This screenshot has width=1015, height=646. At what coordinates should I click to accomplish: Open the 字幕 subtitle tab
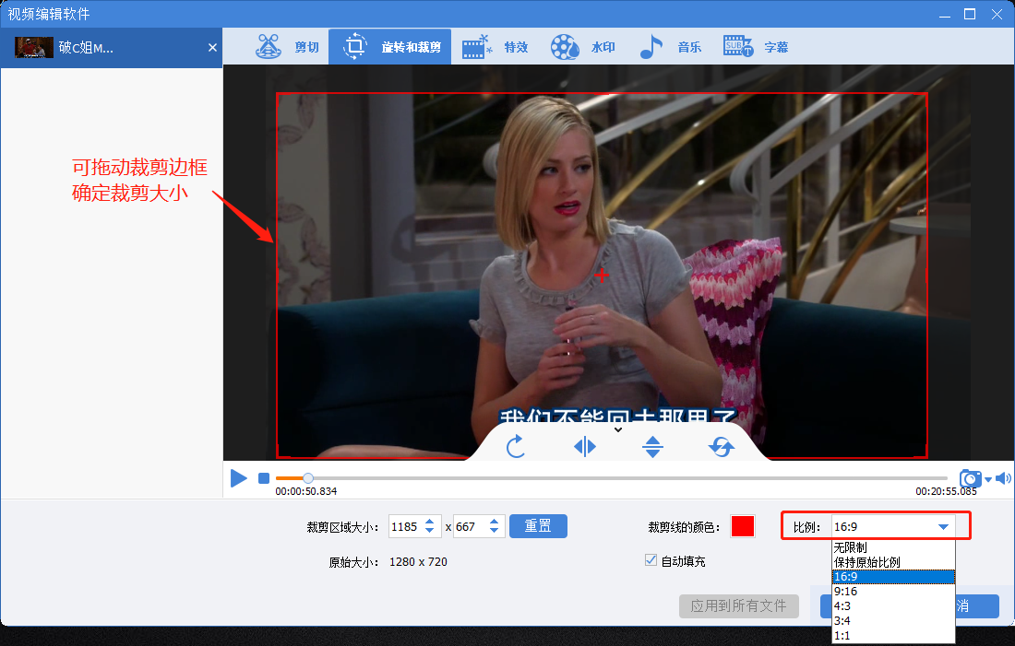click(756, 47)
